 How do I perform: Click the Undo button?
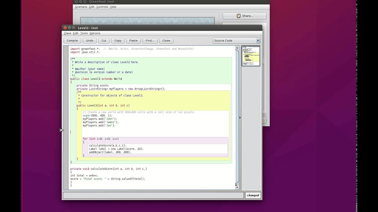coord(89,41)
